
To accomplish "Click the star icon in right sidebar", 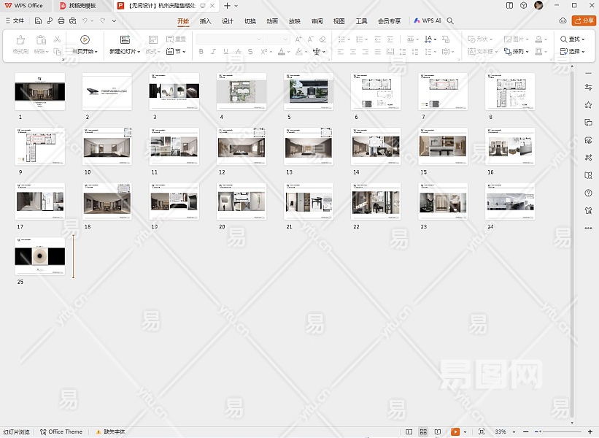I will pyautogui.click(x=588, y=105).
